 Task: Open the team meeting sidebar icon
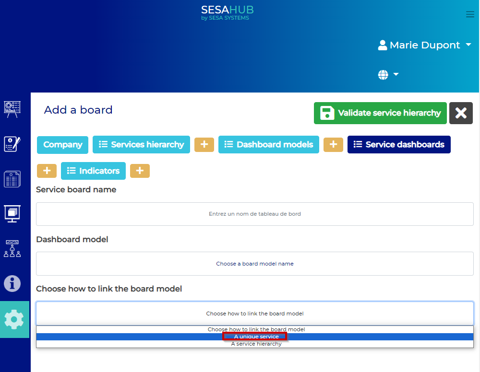pyautogui.click(x=12, y=248)
